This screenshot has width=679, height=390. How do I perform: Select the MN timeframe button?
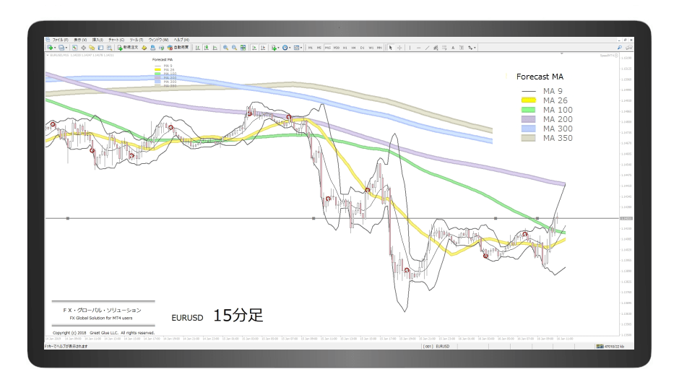pos(379,48)
